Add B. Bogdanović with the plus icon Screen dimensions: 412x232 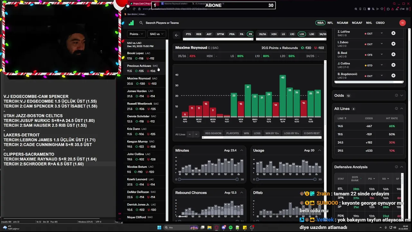pos(393,76)
